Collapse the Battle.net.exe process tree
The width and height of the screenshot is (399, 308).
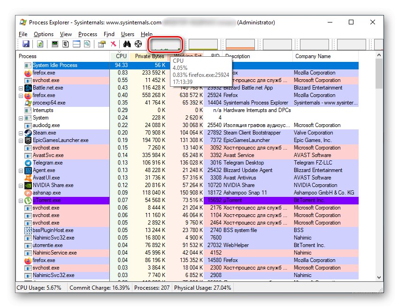[x=21, y=88]
